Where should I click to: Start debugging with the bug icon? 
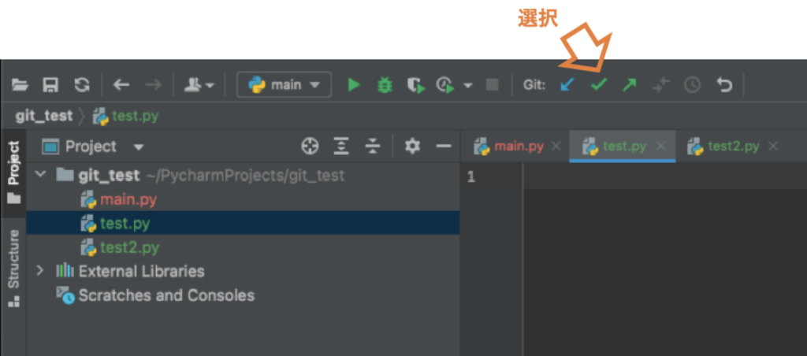pos(384,85)
